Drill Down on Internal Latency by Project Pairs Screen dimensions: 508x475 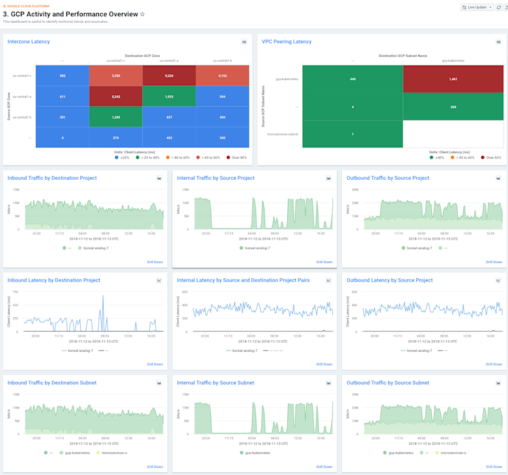pyautogui.click(x=324, y=364)
